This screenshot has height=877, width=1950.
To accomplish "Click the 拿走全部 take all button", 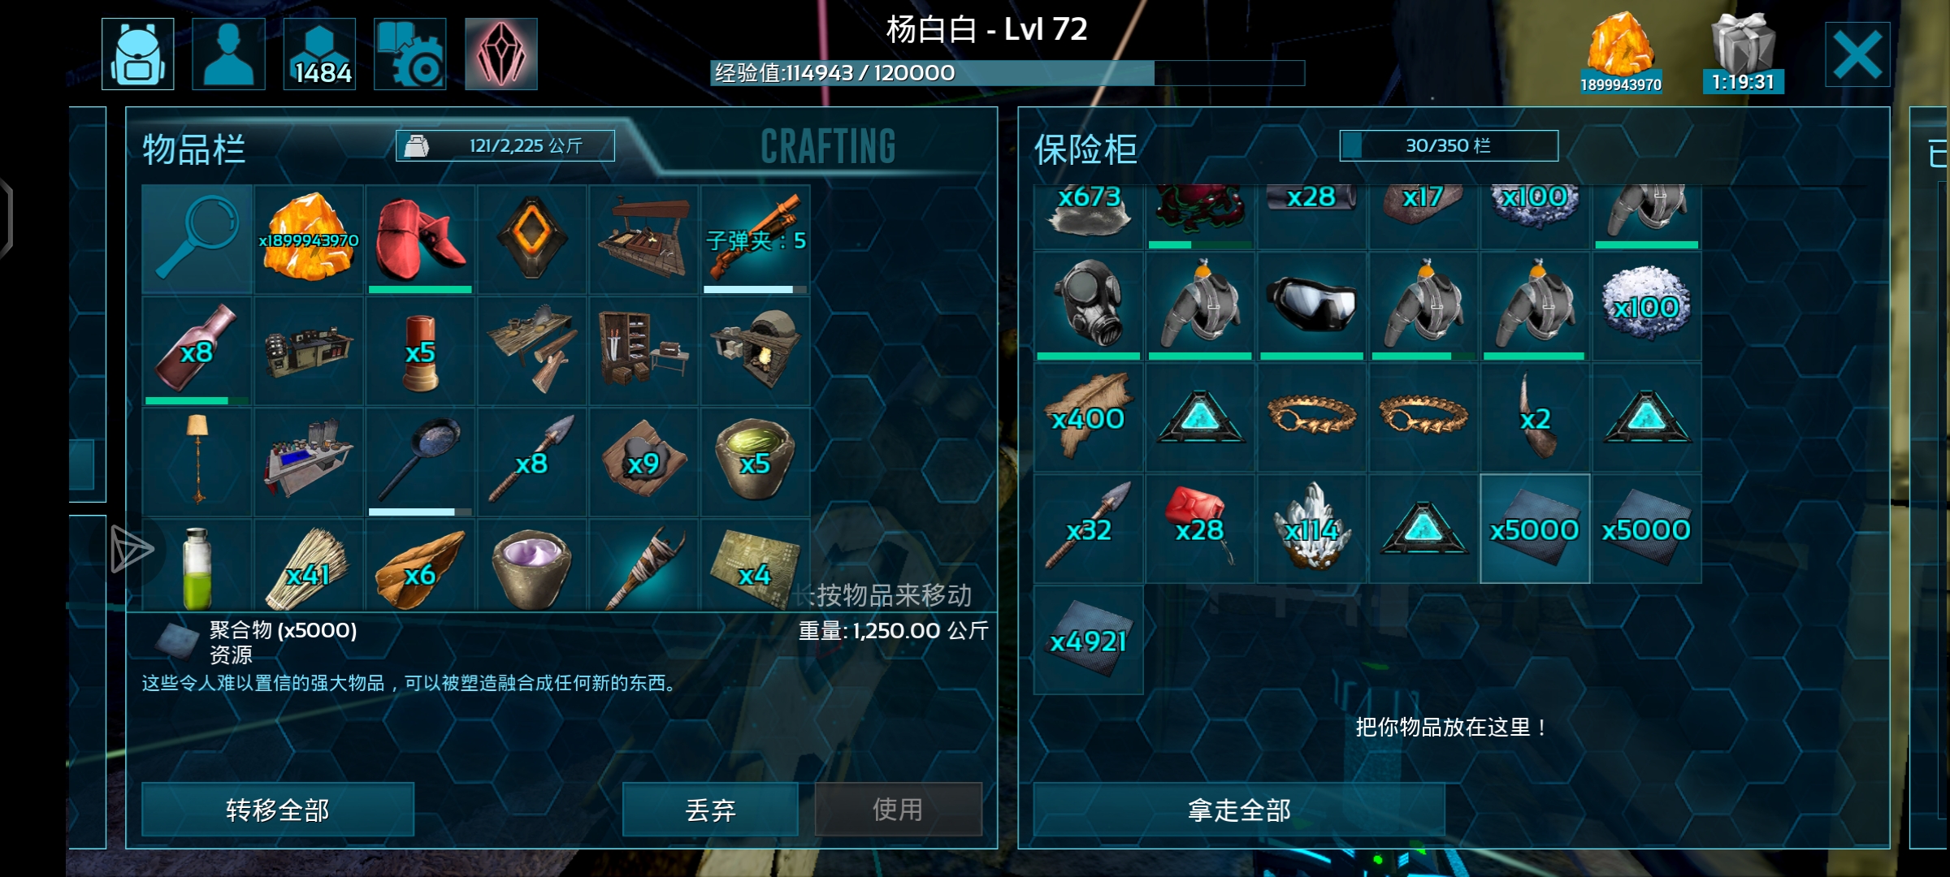I will tap(1239, 810).
